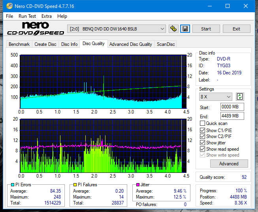Open the File menu
258x212 pixels.
(9, 16)
